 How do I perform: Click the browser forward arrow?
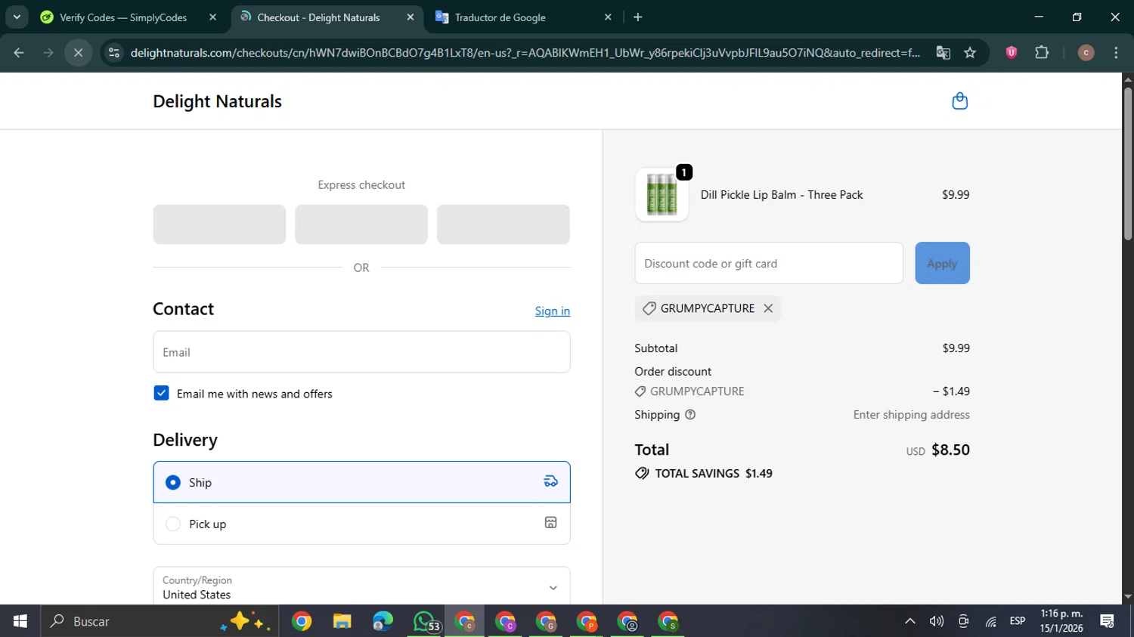tap(48, 53)
